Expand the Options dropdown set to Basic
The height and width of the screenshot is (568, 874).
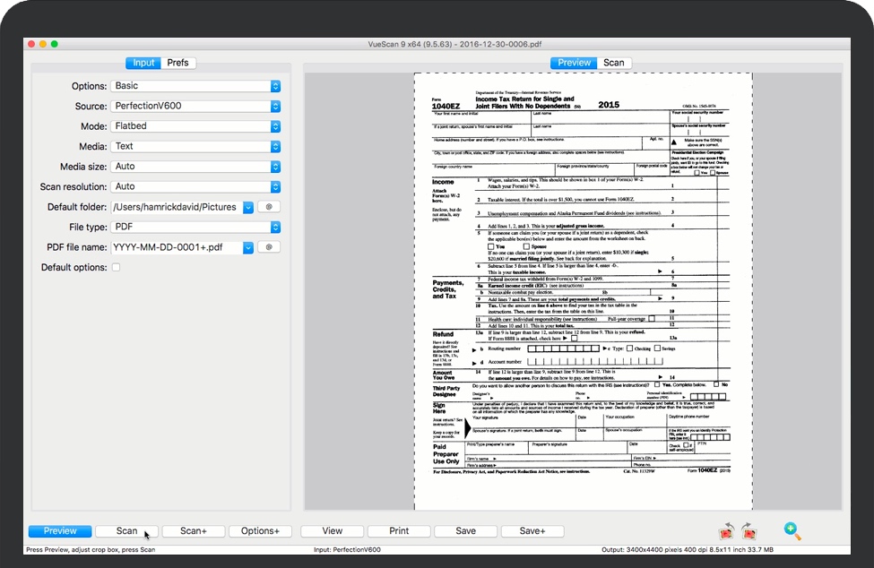[x=275, y=86]
